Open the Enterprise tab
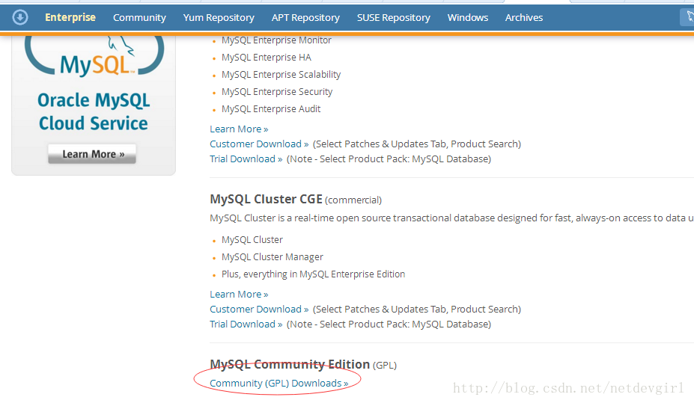 (70, 17)
